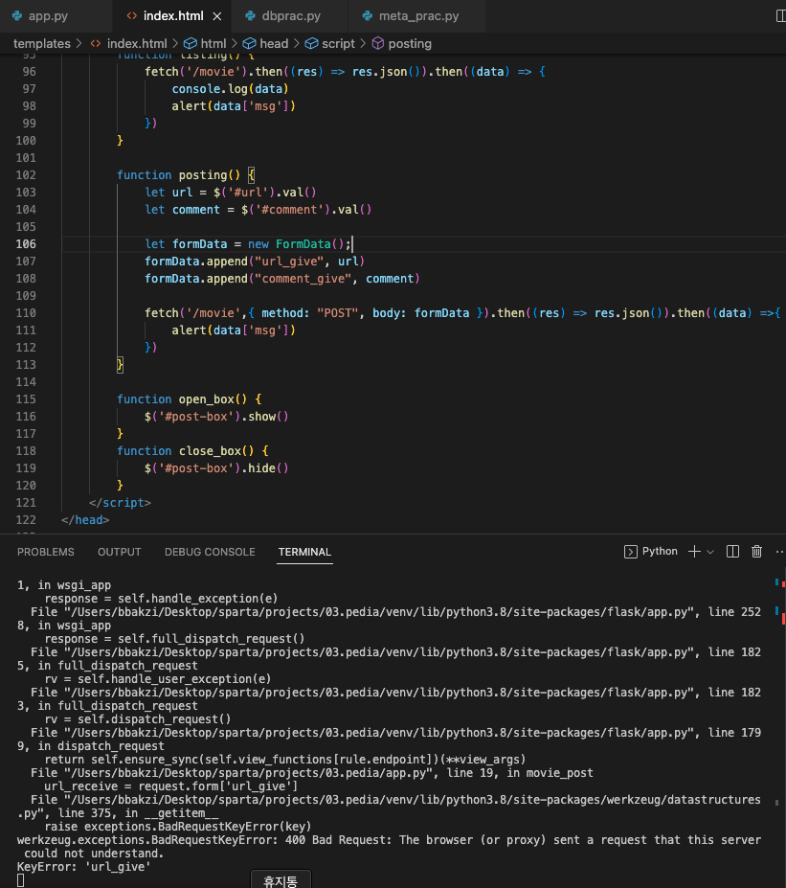Click the closing </script> tag

point(120,503)
